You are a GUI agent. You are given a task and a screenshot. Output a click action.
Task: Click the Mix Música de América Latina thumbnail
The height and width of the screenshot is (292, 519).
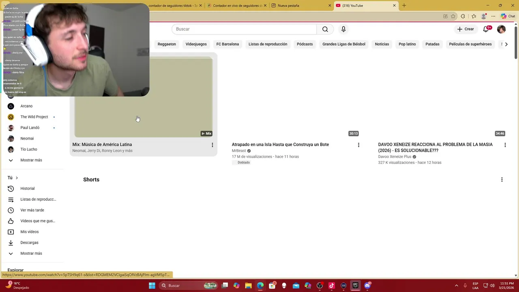pyautogui.click(x=144, y=97)
